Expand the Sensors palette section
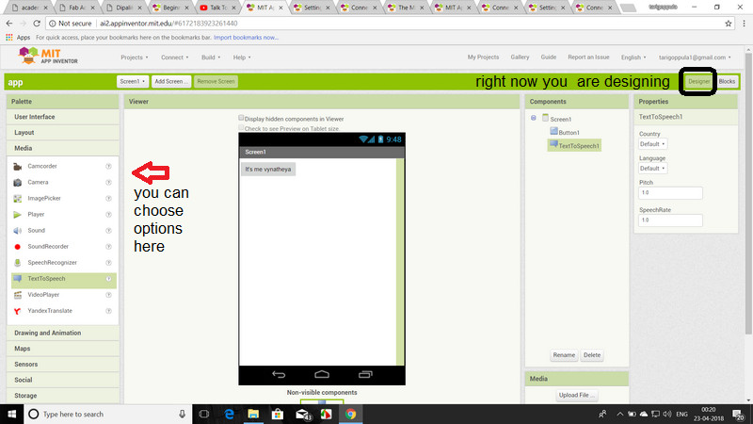Image resolution: width=753 pixels, height=424 pixels. (63, 365)
